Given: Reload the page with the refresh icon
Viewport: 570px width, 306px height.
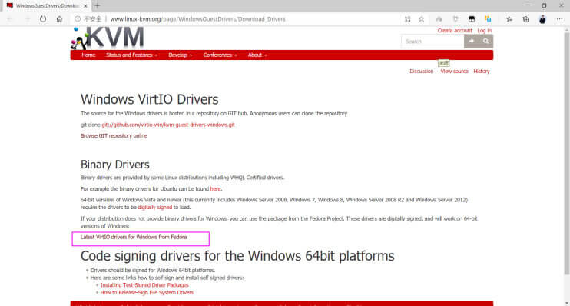Looking at the screenshot, I should 43,19.
